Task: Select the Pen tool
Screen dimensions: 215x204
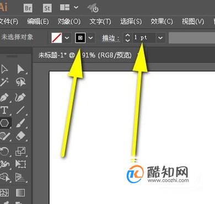Action: pos(4,97)
